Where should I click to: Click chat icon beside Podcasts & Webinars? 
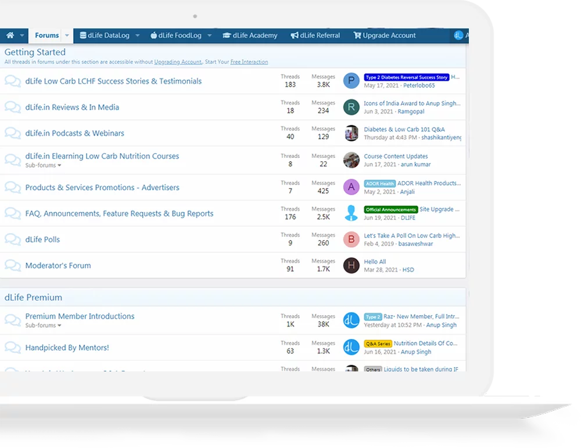point(13,133)
